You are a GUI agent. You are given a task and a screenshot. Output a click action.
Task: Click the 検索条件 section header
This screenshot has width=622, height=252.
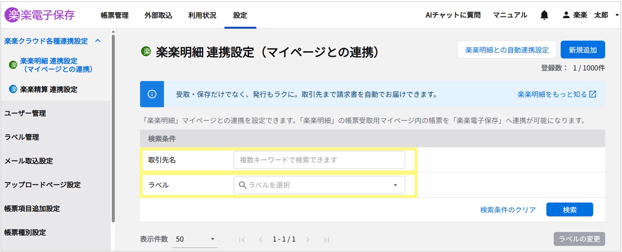373,139
